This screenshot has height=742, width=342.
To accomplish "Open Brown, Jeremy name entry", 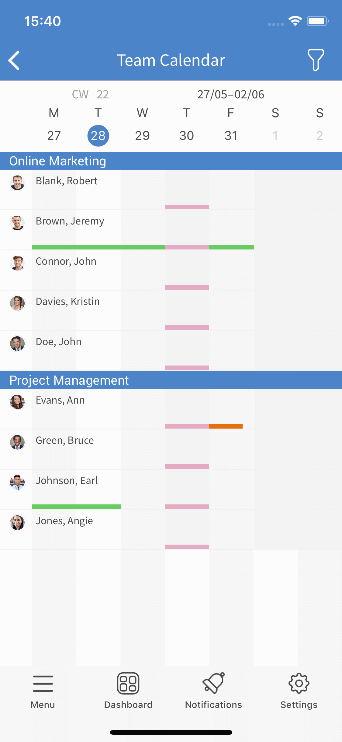I will [x=70, y=221].
